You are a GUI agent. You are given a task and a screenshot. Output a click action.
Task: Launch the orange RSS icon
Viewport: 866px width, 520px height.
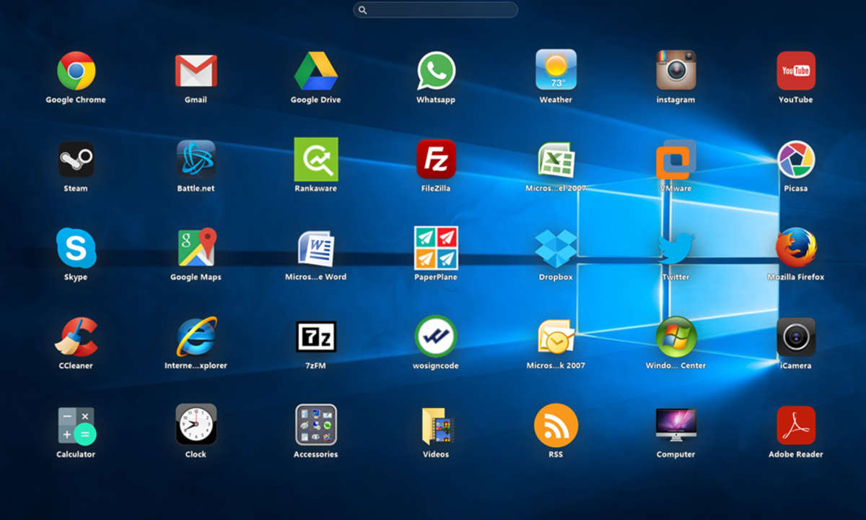pyautogui.click(x=556, y=425)
